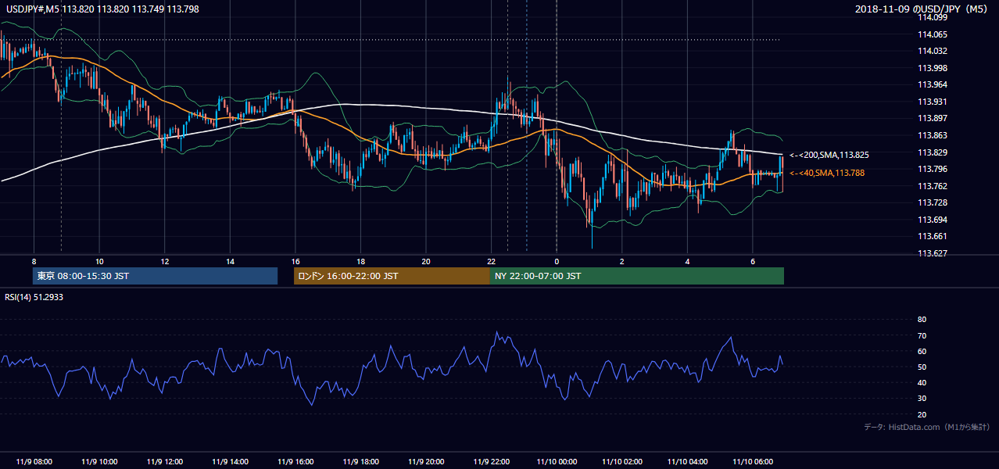999x469 pixels.
Task: Click the RSI 80 level label
Action: (x=922, y=320)
